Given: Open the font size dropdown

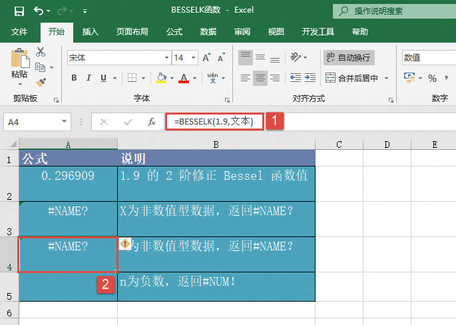Looking at the screenshot, I should [193, 58].
